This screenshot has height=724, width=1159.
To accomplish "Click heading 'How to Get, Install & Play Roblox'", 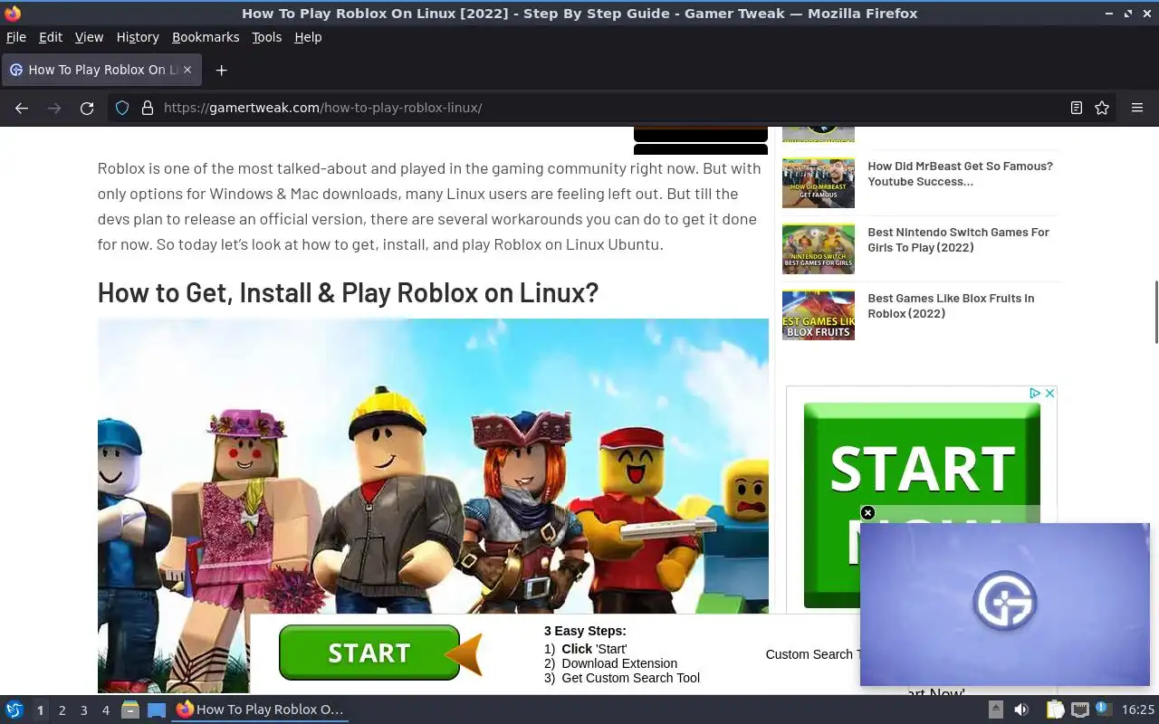I will click(x=348, y=293).
